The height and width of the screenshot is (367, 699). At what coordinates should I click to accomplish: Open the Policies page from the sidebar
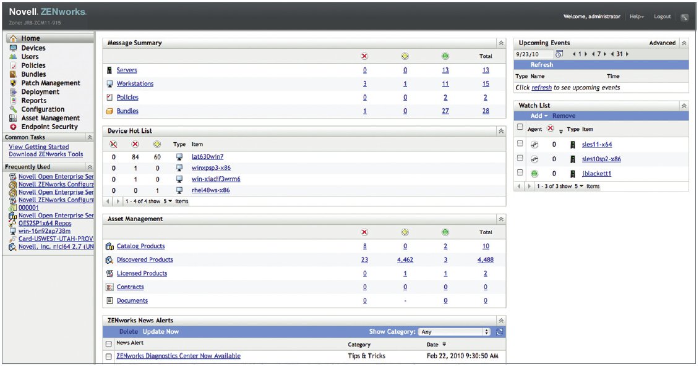(33, 65)
